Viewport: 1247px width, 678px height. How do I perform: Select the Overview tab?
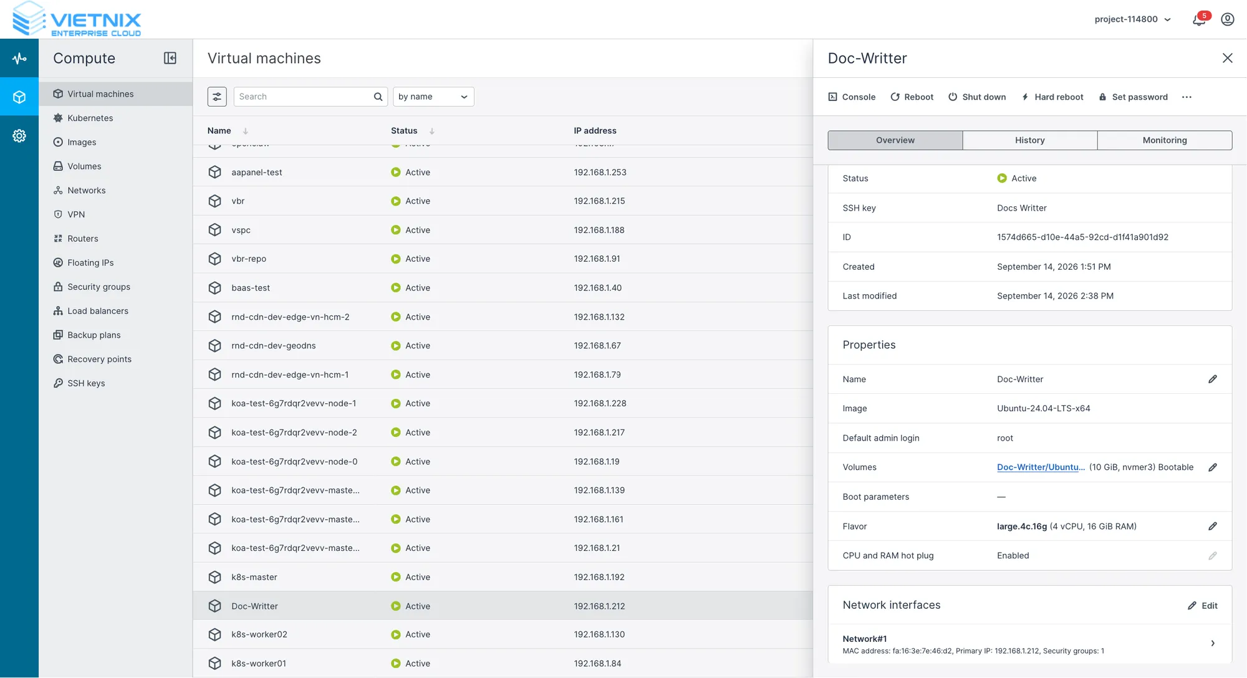(x=895, y=140)
